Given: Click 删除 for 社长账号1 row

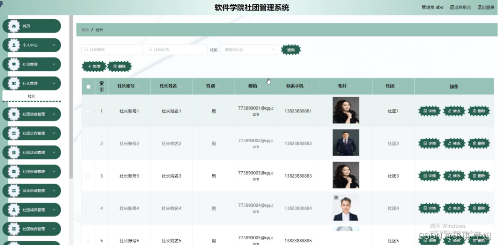Looking at the screenshot, I should [x=479, y=111].
